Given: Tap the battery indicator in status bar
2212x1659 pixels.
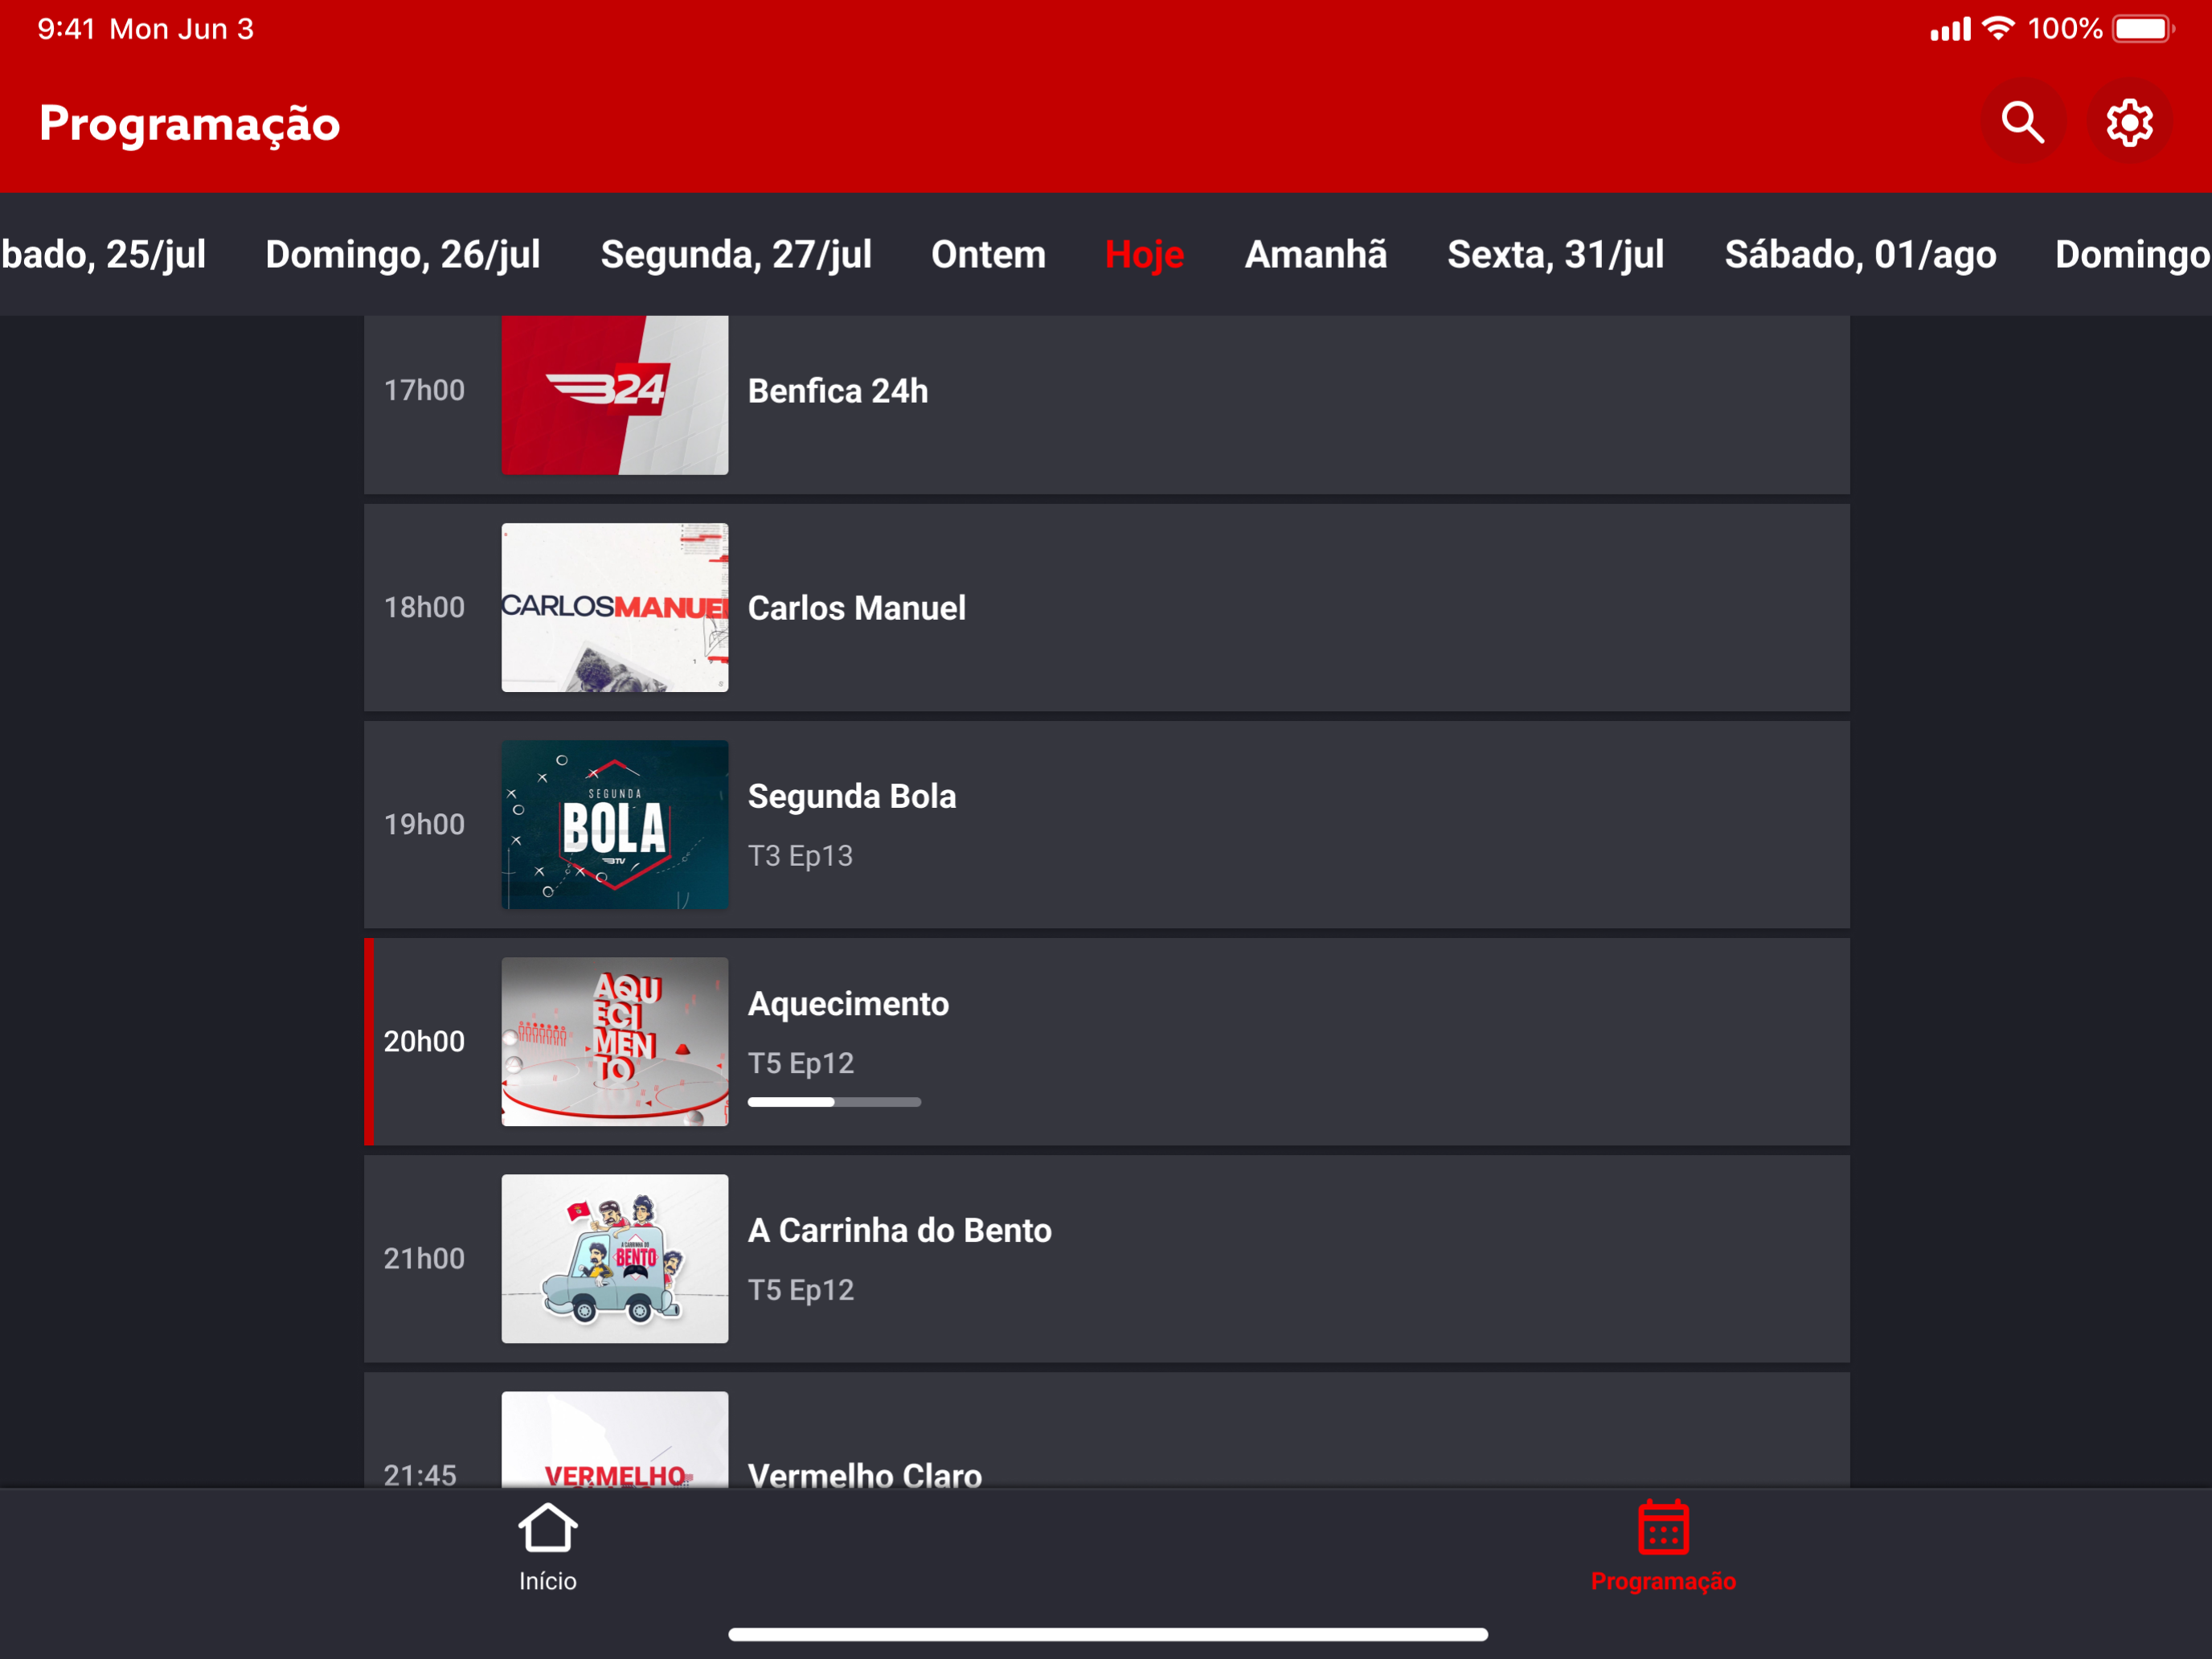Looking at the screenshot, I should point(2143,29).
